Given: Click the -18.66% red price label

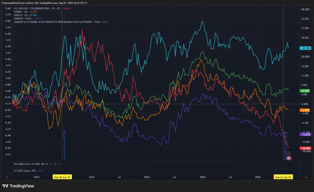Looking at the screenshot, I should point(305,148).
